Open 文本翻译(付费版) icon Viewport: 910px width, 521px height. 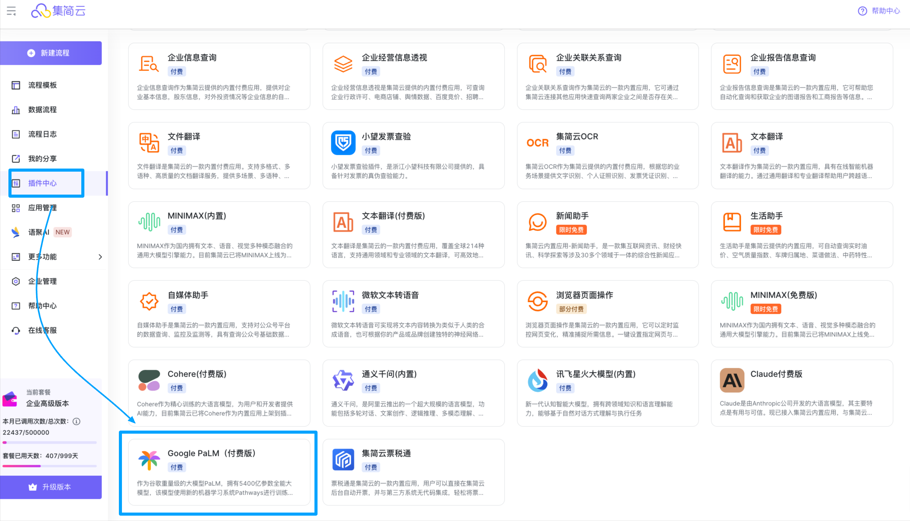343,222
